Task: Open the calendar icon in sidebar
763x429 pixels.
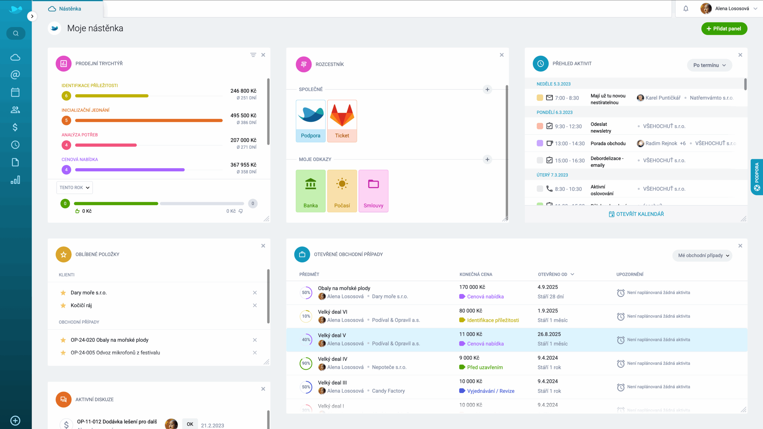Action: tap(15, 92)
